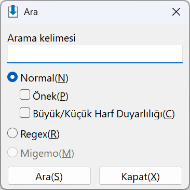Dismiss the dialog with the Kapat(X) button
This screenshot has height=190, width=190.
(x=141, y=176)
